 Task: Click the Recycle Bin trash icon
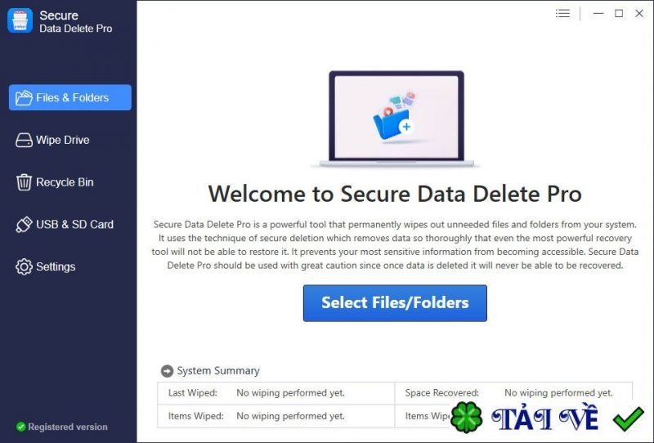(24, 182)
